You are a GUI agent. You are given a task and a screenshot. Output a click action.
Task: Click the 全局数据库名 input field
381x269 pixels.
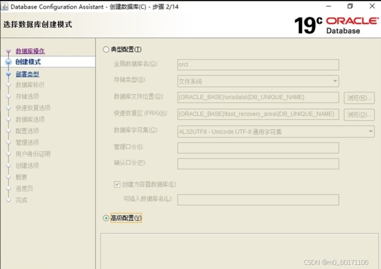tap(258, 65)
